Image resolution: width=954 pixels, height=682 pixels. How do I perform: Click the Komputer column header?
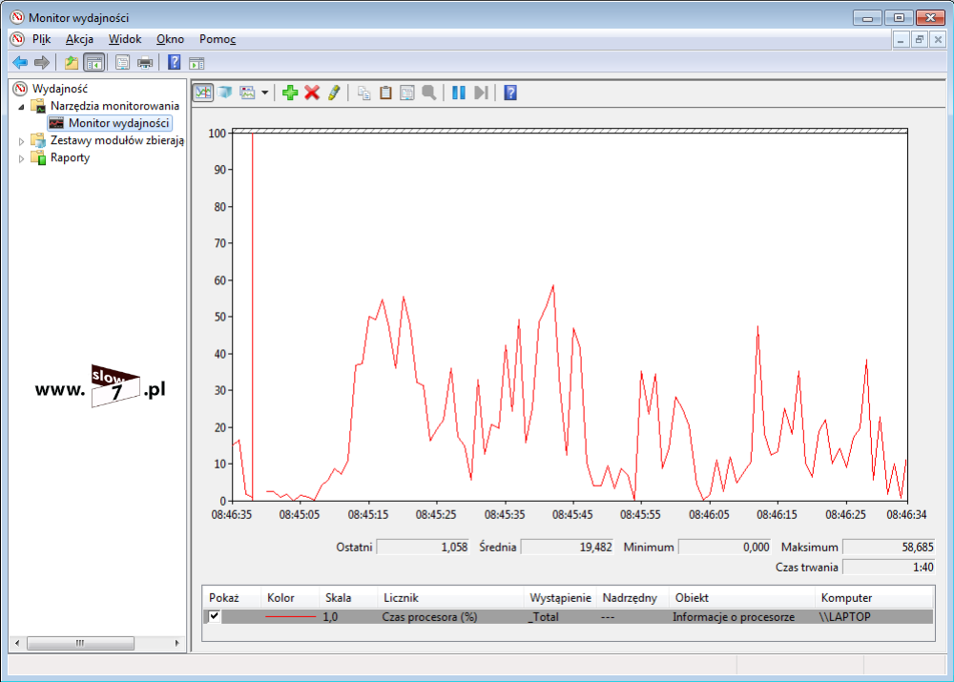click(874, 597)
